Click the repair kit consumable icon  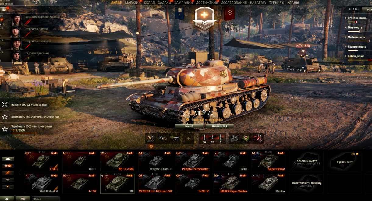coord(234,139)
